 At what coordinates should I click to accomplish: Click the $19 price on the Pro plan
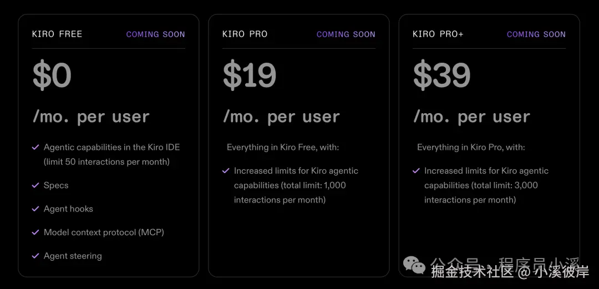pyautogui.click(x=250, y=75)
